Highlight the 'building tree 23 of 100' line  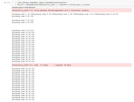pos(23,59)
